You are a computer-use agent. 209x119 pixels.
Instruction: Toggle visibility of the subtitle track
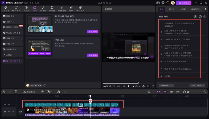pyautogui.click(x=9, y=105)
